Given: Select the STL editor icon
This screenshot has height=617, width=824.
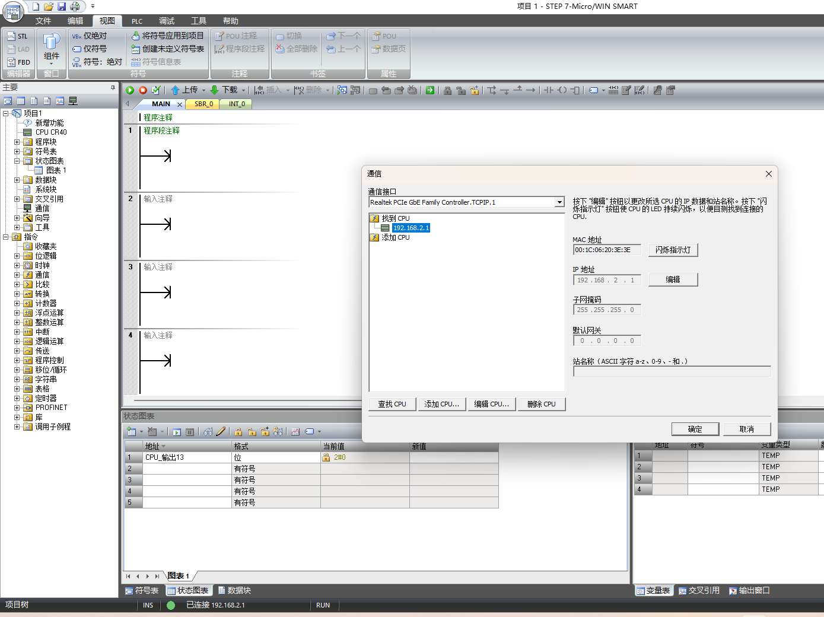Looking at the screenshot, I should 17,36.
